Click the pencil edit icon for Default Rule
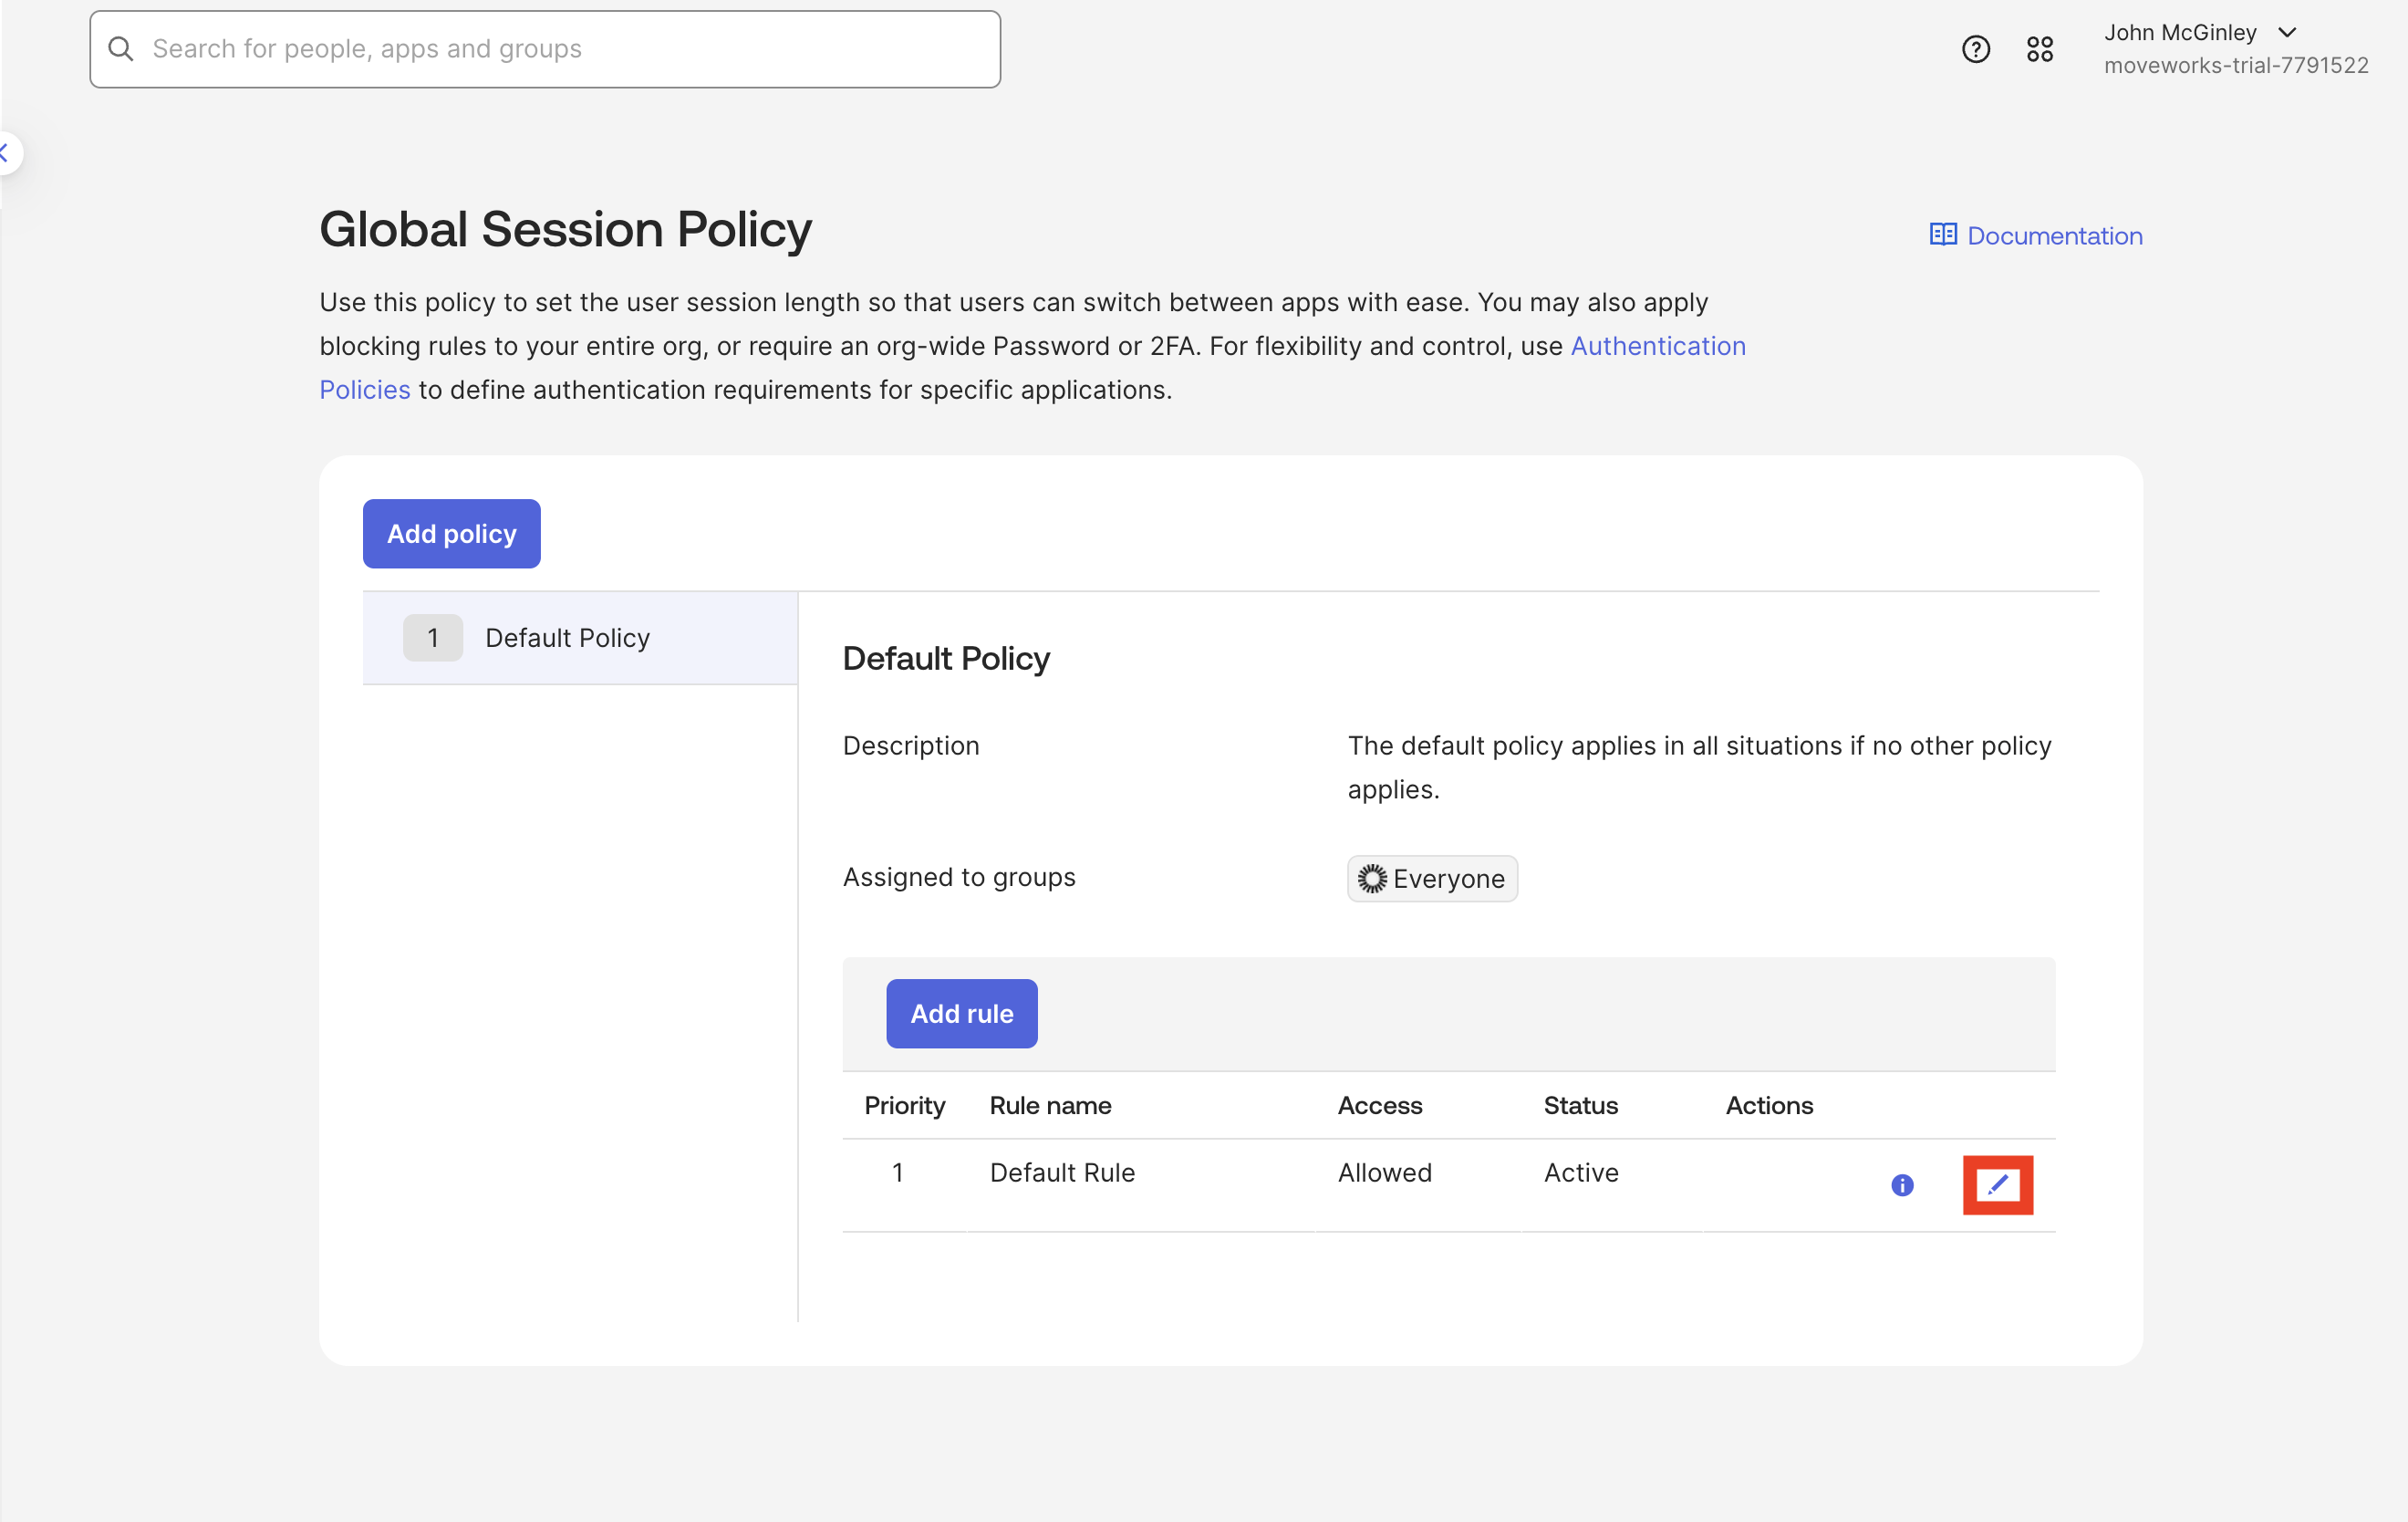Screen dimensions: 2408x1522 (x=1997, y=1184)
